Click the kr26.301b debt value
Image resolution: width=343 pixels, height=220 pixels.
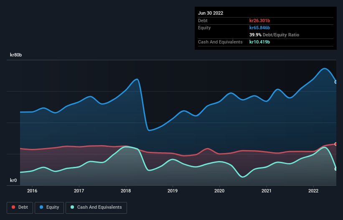coord(260,20)
